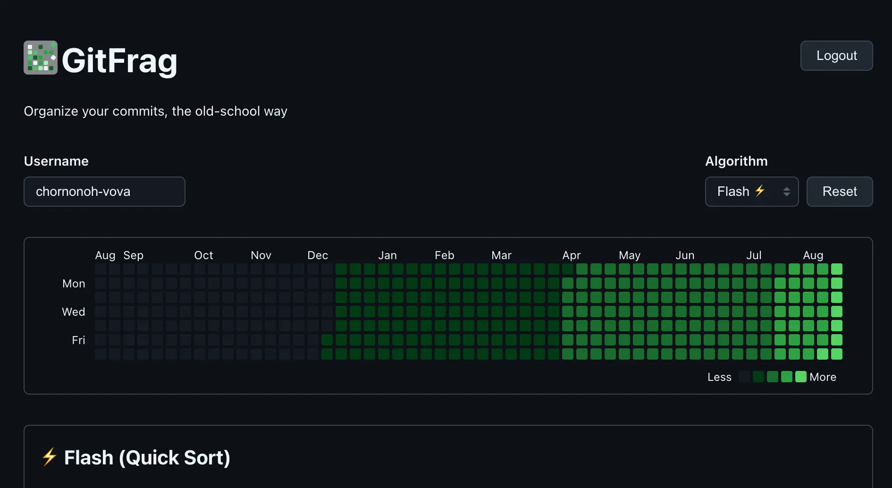Click the lightning icon beside Flash (Quick Sort)
The height and width of the screenshot is (488, 892).
(49, 457)
